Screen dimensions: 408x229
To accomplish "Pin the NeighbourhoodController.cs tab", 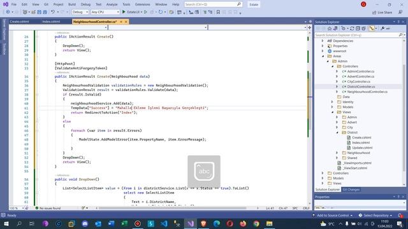I will point(121,22).
